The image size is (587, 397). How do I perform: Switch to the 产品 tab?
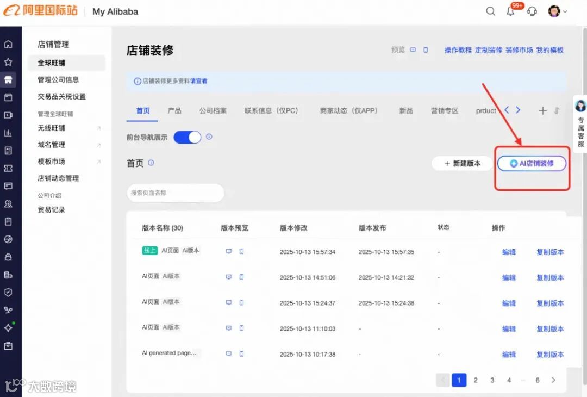174,111
